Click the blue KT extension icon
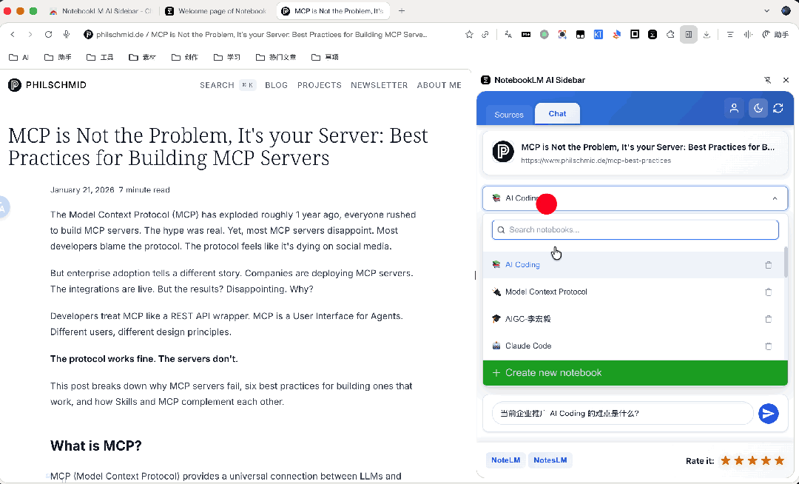The height and width of the screenshot is (484, 799). point(599,35)
